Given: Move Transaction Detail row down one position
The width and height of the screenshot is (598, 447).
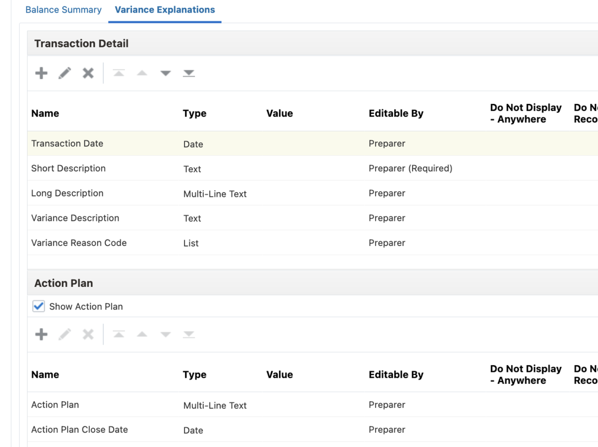Looking at the screenshot, I should click(166, 73).
